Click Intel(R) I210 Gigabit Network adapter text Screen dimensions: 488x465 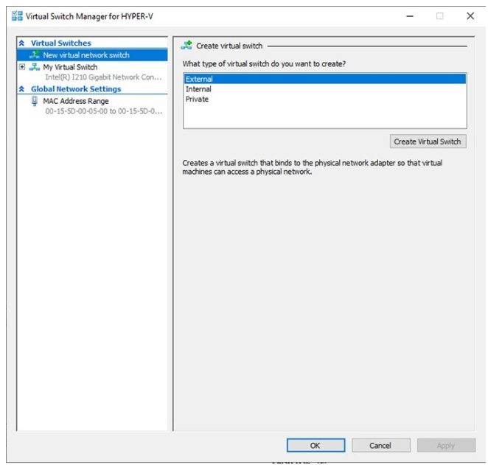tap(103, 77)
